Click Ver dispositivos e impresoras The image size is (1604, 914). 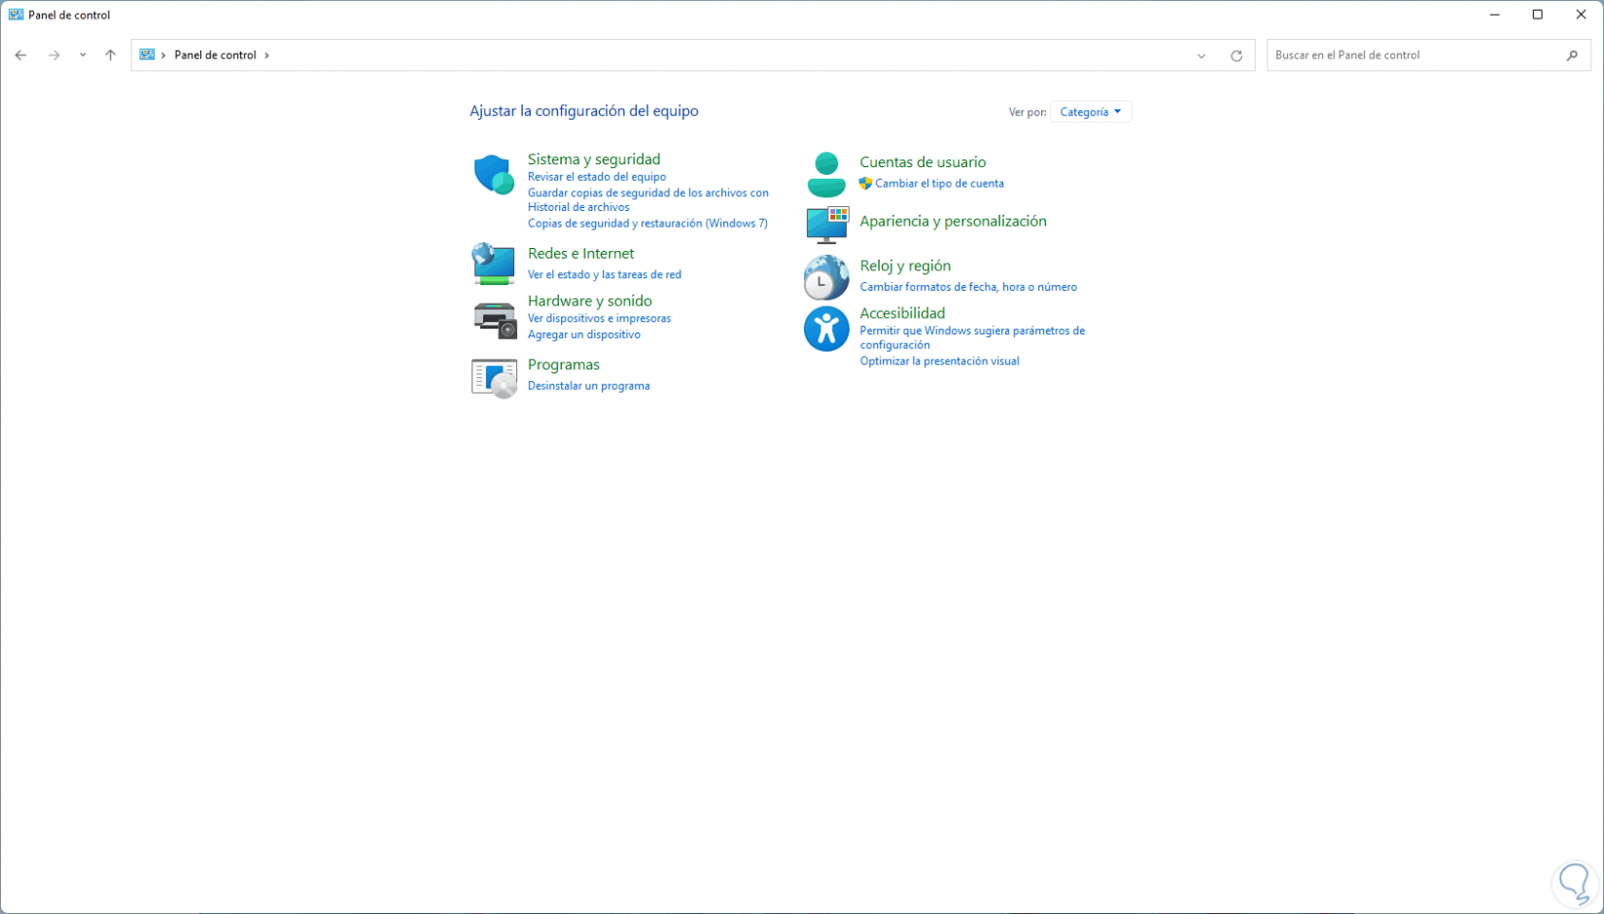[x=599, y=319]
